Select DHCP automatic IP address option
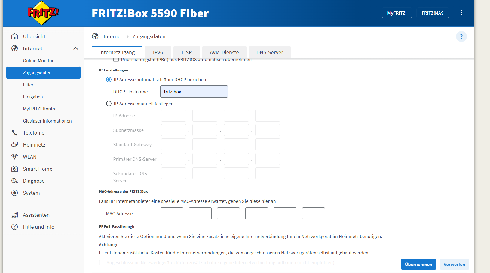This screenshot has width=490, height=273. pyautogui.click(x=109, y=80)
